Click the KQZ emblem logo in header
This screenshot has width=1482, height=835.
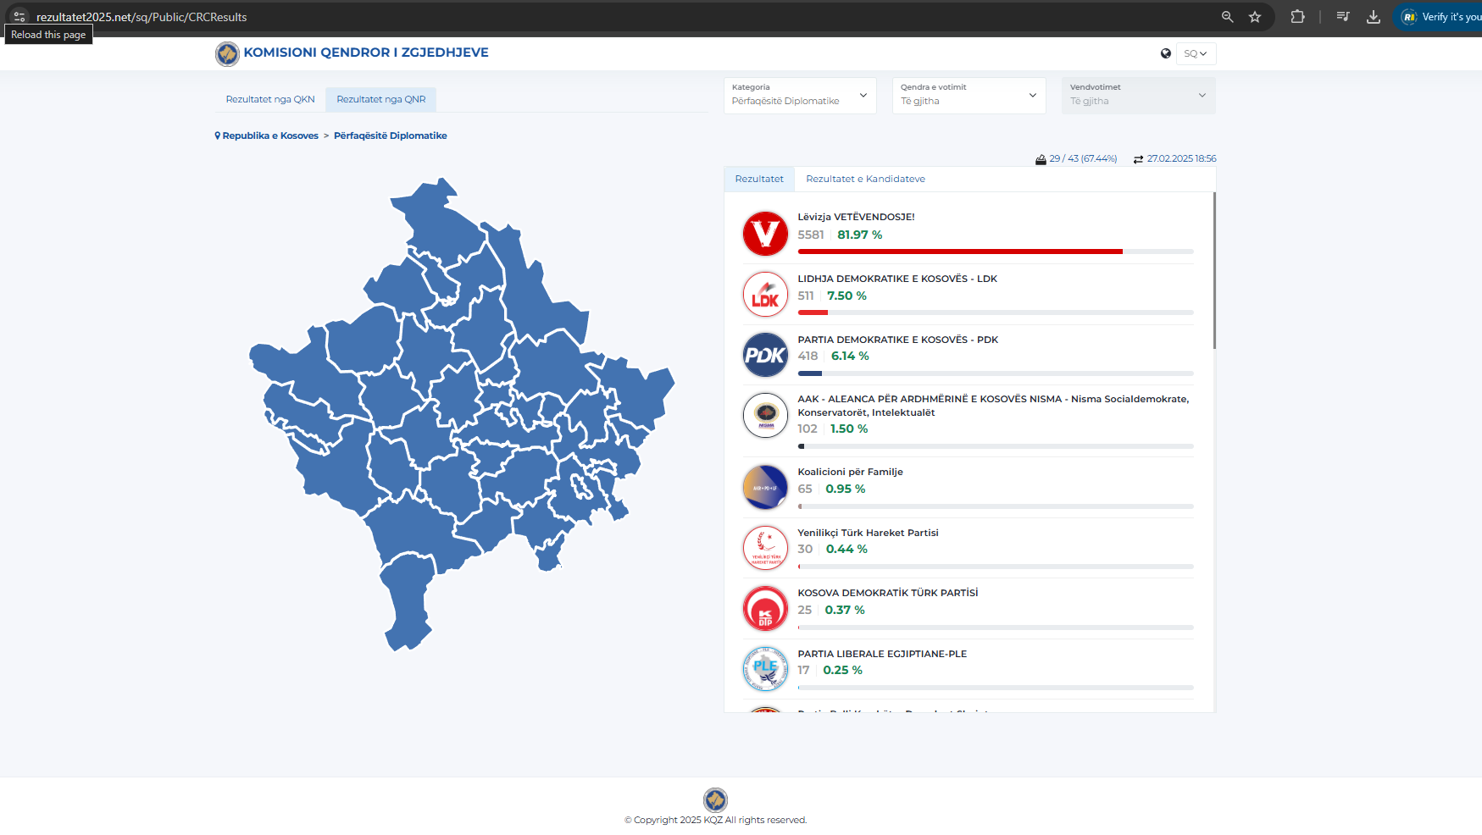[x=227, y=53]
